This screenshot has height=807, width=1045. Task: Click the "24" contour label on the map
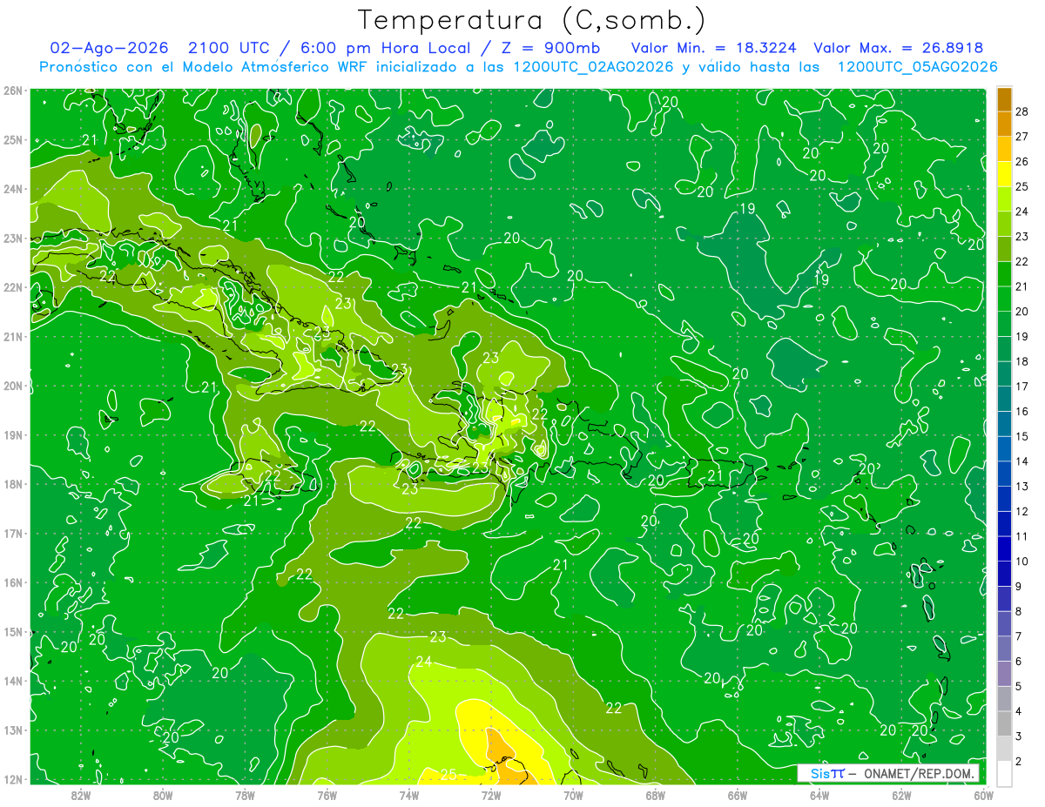pyautogui.click(x=423, y=662)
